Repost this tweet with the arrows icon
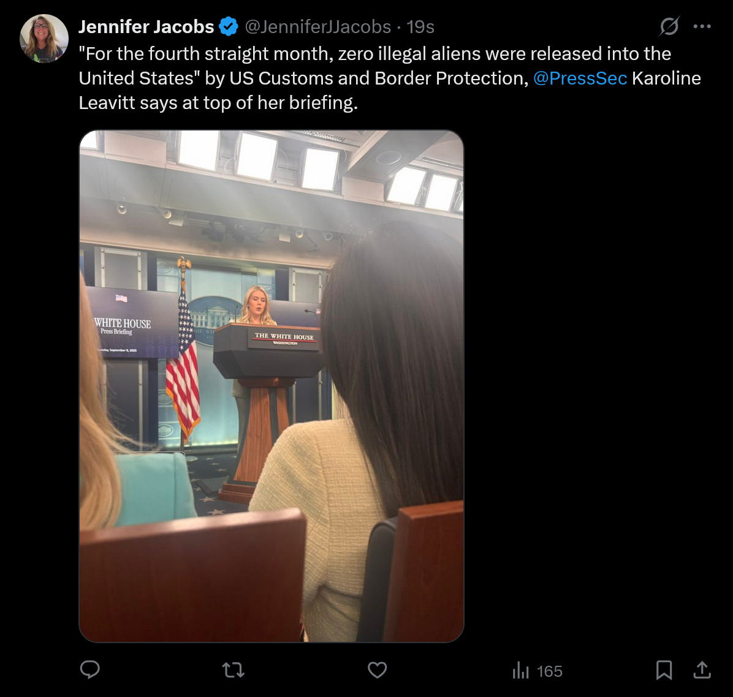Image resolution: width=733 pixels, height=697 pixels. pos(234,671)
